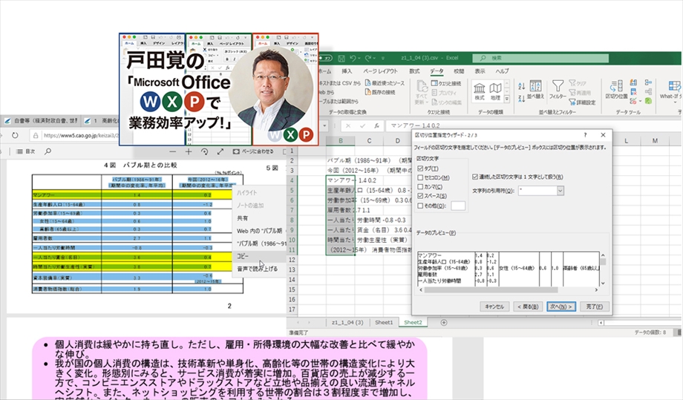Click the preview vertical scrollbar
Screen dimensions: 683x400
603,269
